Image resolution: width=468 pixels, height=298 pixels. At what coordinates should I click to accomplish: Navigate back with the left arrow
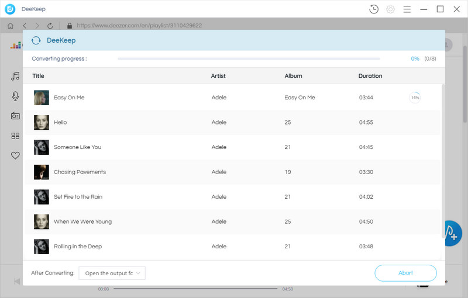(25, 26)
